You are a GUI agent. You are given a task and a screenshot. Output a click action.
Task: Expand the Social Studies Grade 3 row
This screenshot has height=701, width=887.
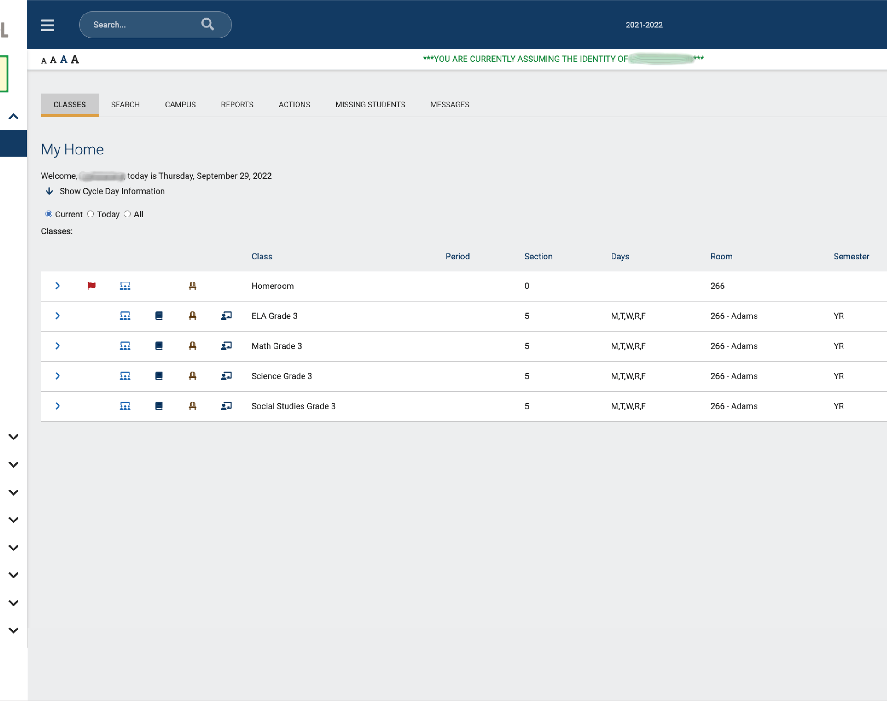click(x=58, y=406)
